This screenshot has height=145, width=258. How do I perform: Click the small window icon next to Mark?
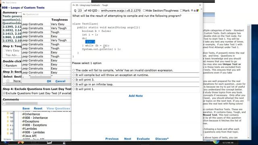192,10
